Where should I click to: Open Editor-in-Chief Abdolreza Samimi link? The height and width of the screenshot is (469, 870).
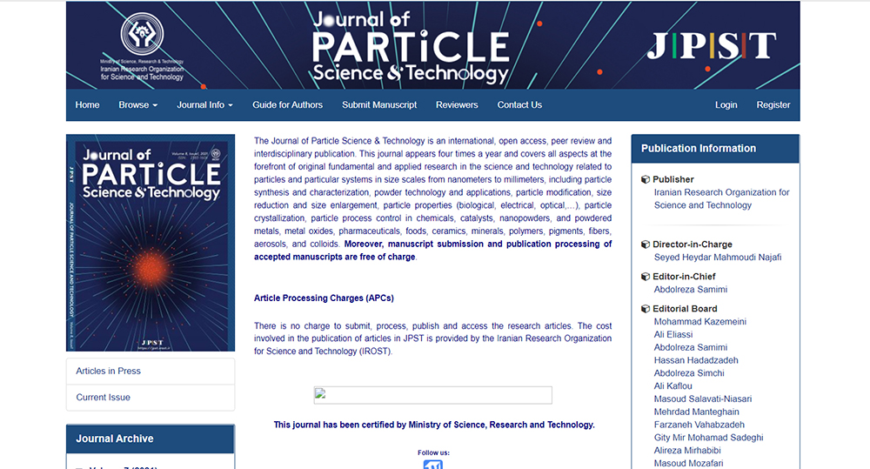tap(690, 290)
